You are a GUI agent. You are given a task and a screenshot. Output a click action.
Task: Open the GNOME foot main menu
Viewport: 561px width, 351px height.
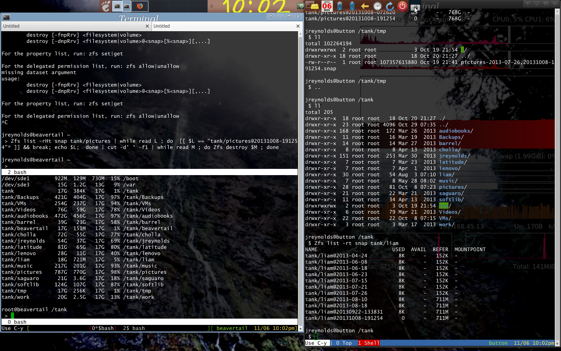click(x=106, y=6)
